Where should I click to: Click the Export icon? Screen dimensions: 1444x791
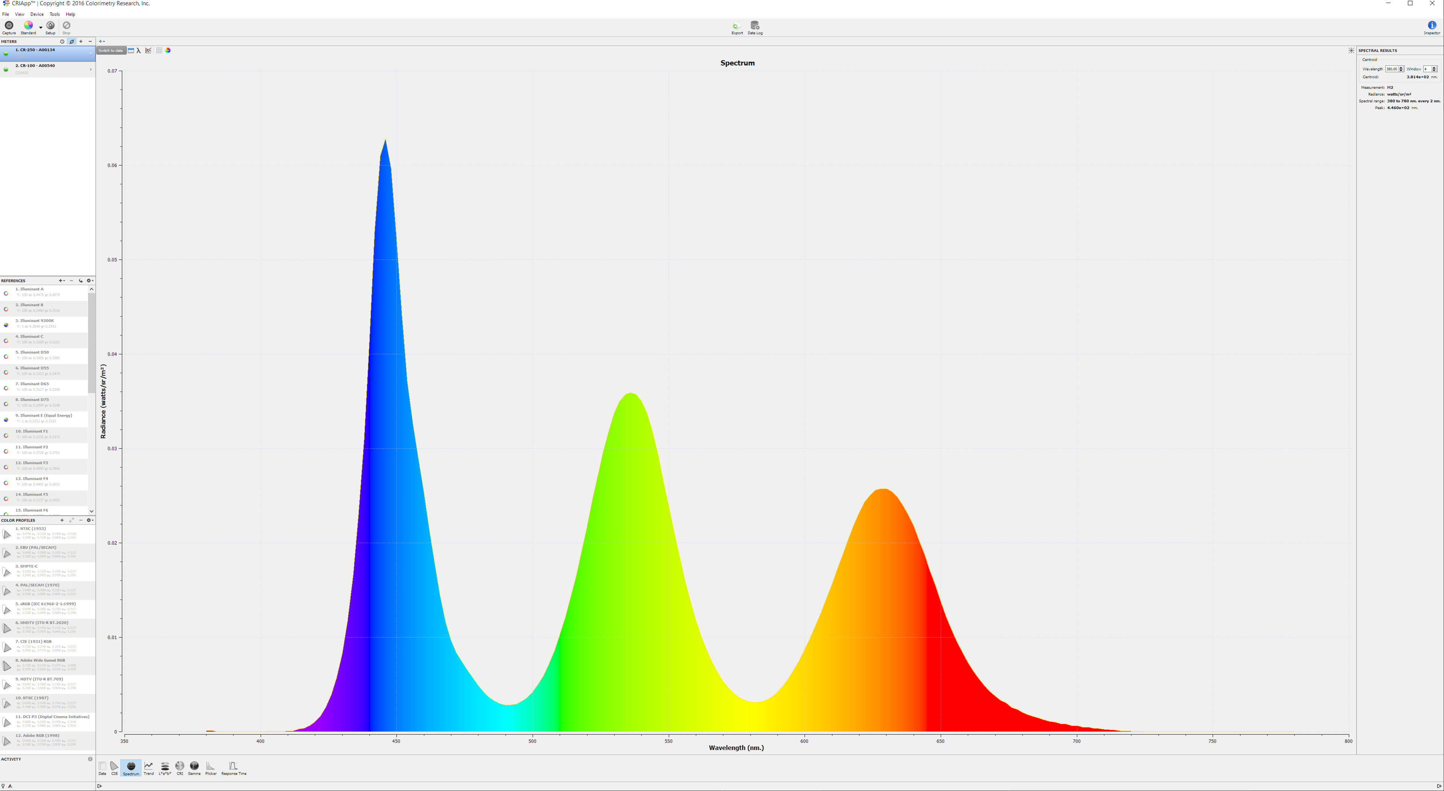point(737,26)
